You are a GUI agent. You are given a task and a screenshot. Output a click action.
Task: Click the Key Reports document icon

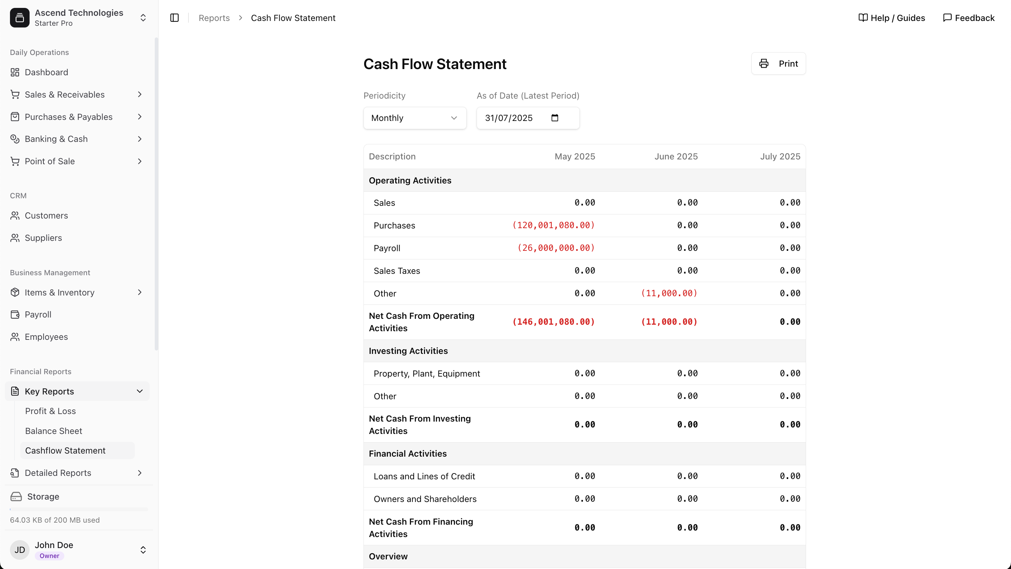click(15, 391)
